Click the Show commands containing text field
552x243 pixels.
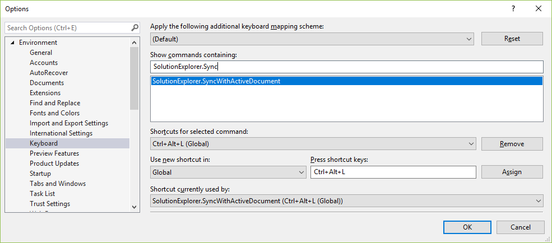point(346,67)
